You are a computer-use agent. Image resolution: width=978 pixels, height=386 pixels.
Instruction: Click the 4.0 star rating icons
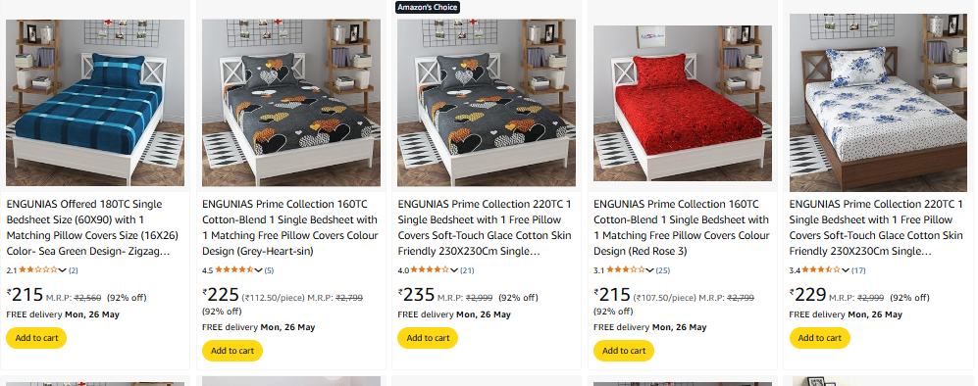pos(431,270)
